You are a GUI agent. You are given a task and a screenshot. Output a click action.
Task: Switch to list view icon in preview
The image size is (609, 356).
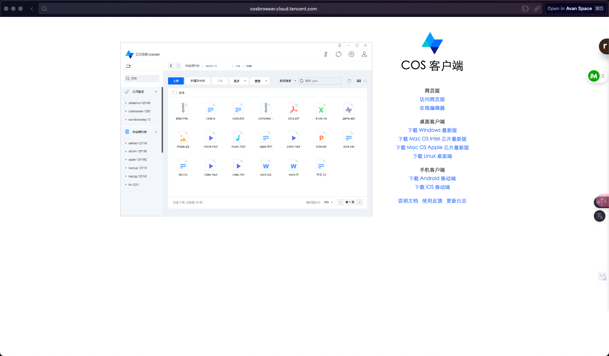click(x=365, y=81)
